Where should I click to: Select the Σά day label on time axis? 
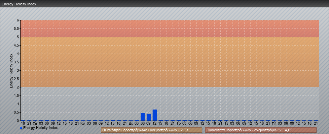(x=35, y=124)
